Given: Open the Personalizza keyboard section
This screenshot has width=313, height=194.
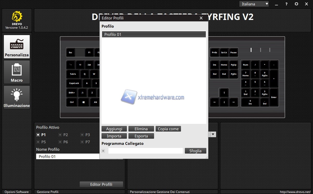Looking at the screenshot, I should (x=17, y=47).
